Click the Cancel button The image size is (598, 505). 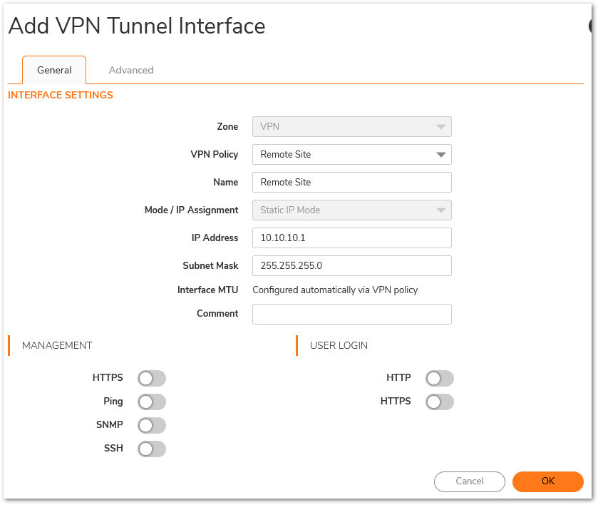pyautogui.click(x=470, y=481)
